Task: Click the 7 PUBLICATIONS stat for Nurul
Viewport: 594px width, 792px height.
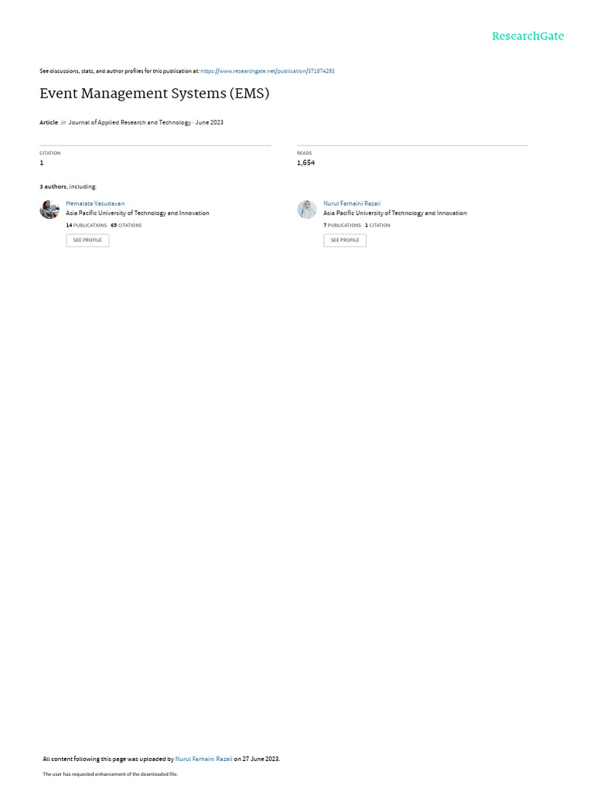Action: [342, 225]
